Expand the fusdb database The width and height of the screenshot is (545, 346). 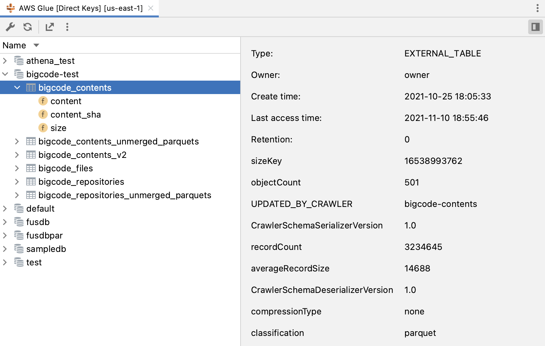tap(5, 222)
